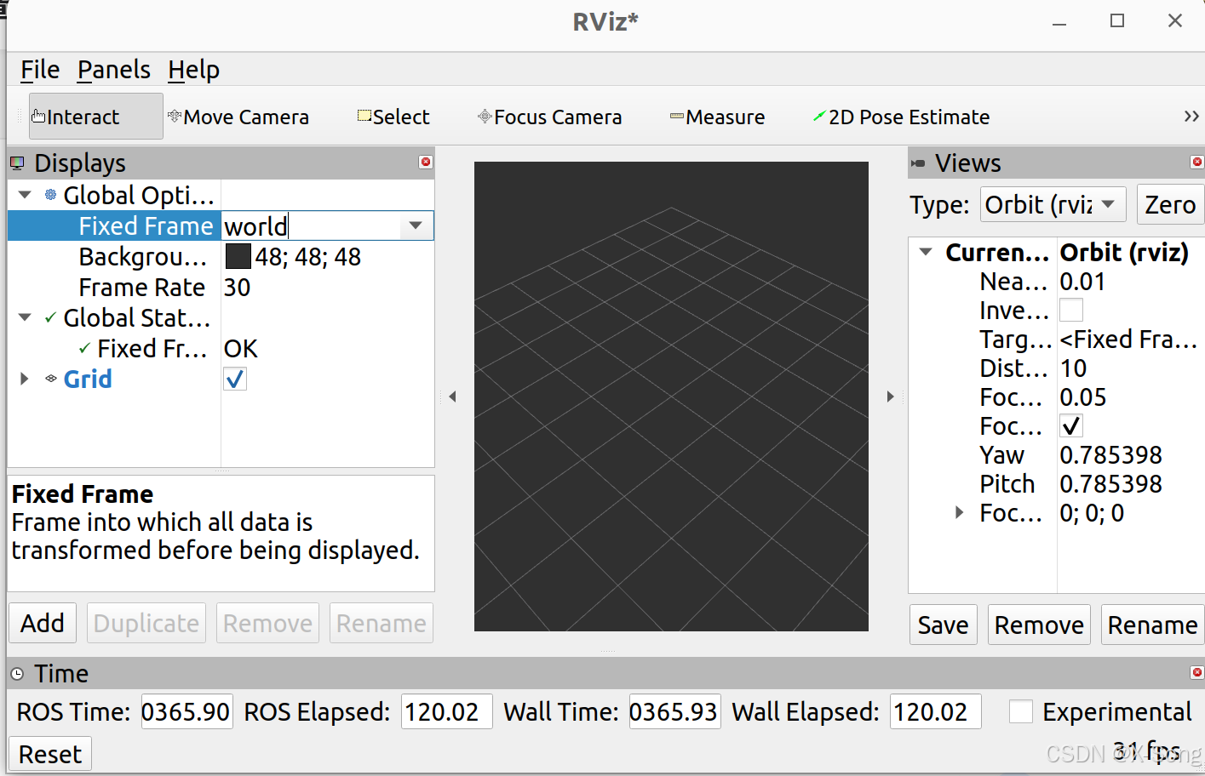This screenshot has height=776, width=1205.
Task: Click the Views panel camera icon
Action: click(x=918, y=163)
